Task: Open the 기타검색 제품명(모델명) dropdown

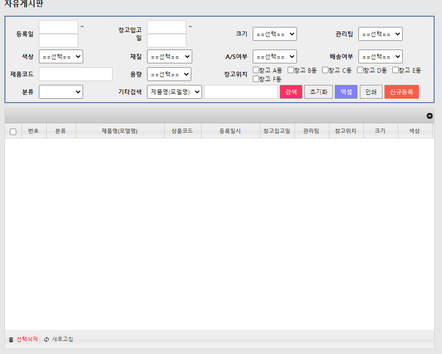Action: coord(174,92)
